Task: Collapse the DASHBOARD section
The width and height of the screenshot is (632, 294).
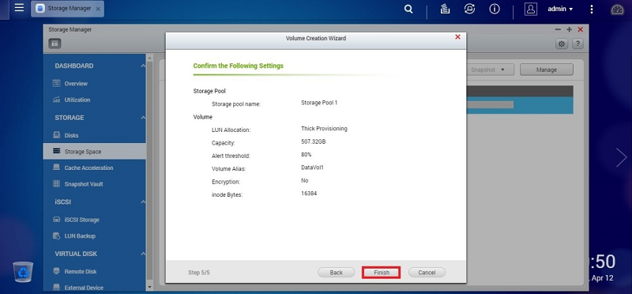Action: [143, 66]
